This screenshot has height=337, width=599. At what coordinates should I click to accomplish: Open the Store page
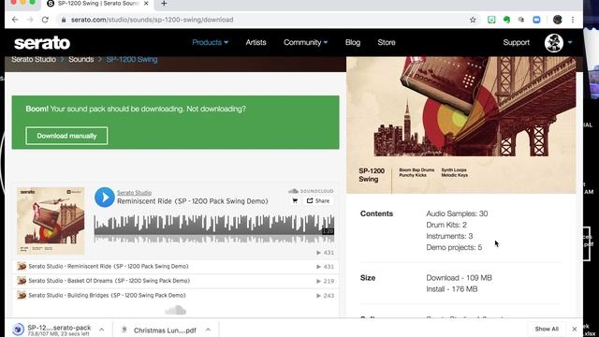click(387, 42)
